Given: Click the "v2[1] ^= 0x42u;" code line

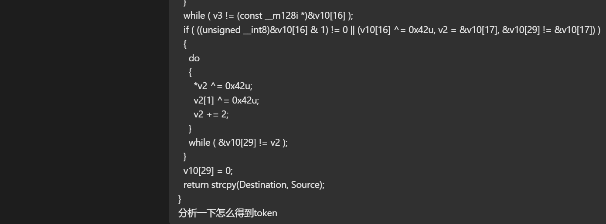Looking at the screenshot, I should 226,100.
